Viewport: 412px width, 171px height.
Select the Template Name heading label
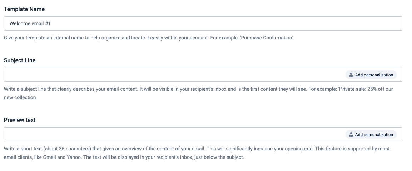24,9
